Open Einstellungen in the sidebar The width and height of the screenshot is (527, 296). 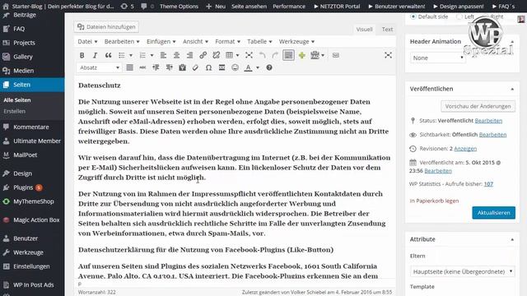[32, 266]
